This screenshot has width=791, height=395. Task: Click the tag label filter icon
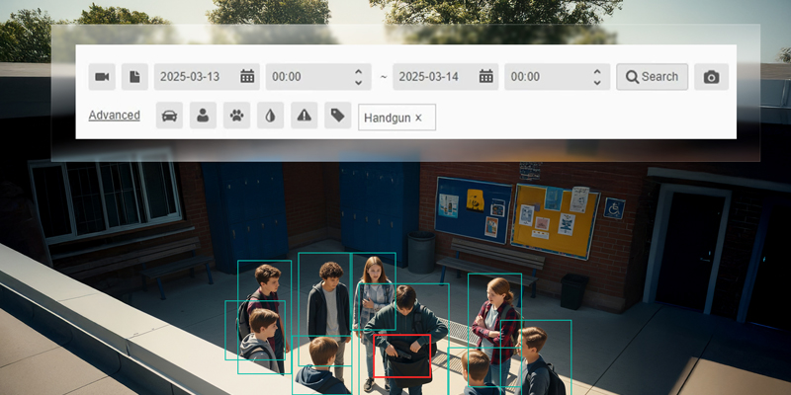click(x=337, y=116)
